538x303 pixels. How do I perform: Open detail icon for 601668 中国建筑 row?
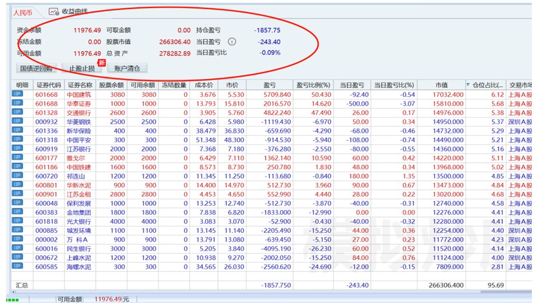pos(17,94)
